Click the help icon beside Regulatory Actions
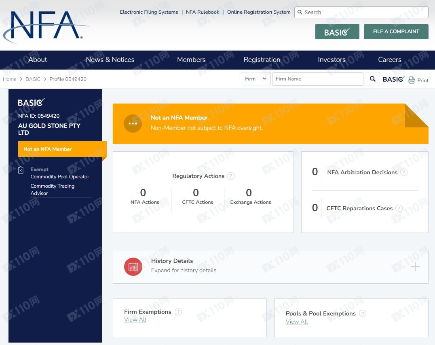Viewport: 435px width, 345px height. (x=231, y=176)
